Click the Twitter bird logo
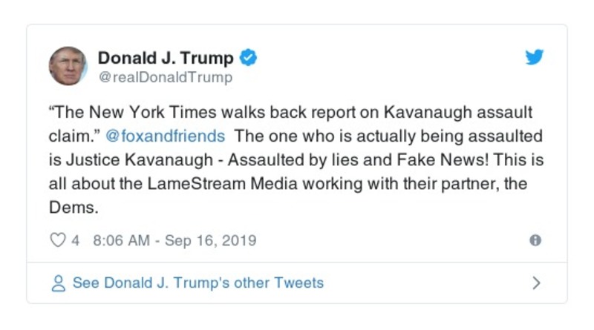 (535, 58)
